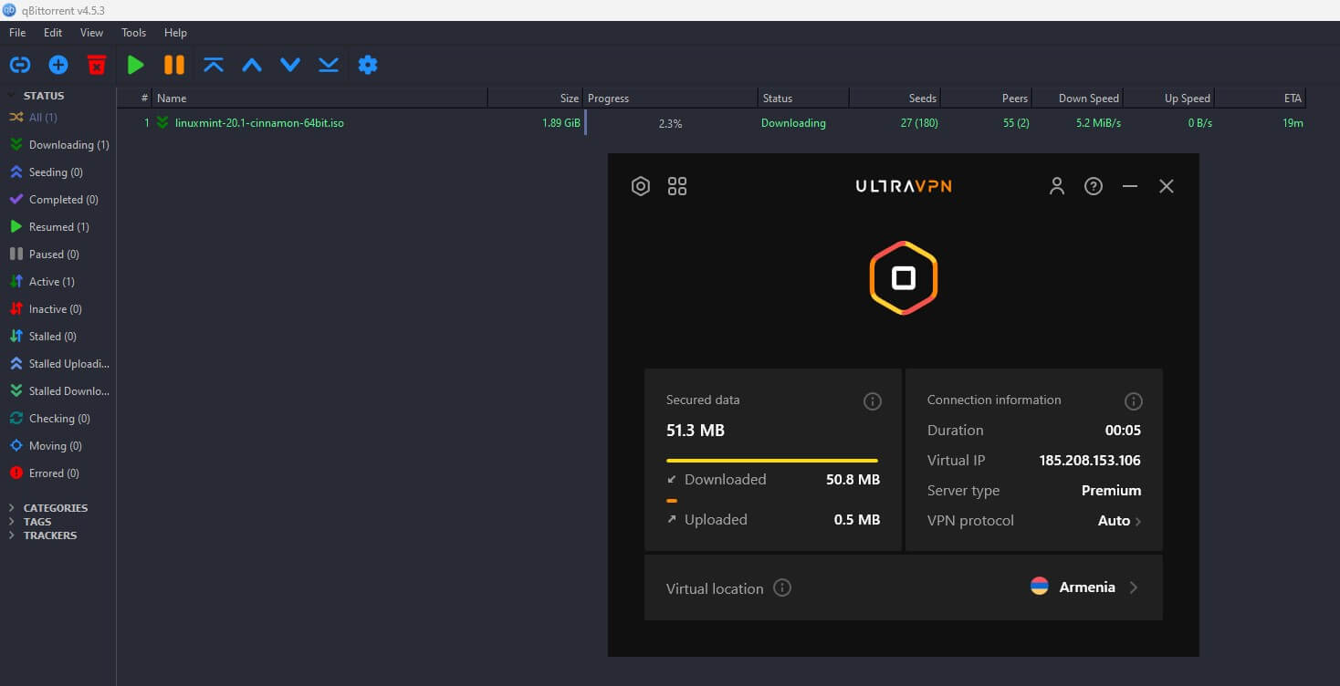Click the Virtual location info icon
Image resolution: width=1340 pixels, height=686 pixels.
tap(782, 587)
